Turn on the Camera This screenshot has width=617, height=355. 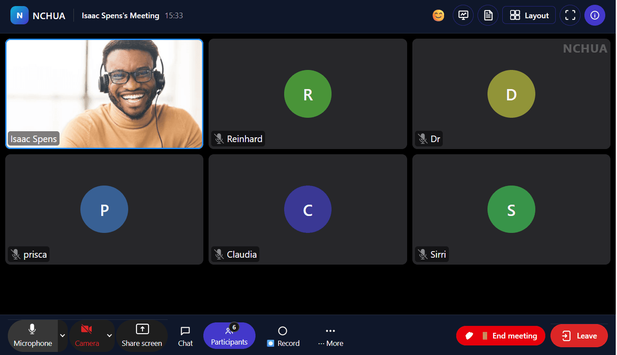[x=87, y=336]
